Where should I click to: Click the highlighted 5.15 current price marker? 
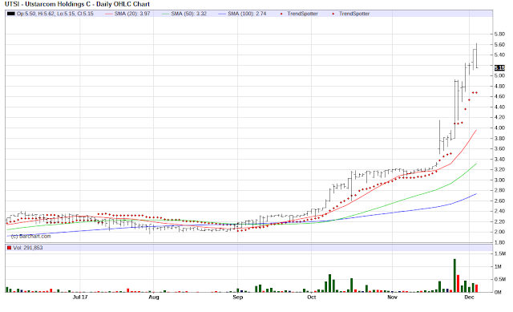point(499,67)
